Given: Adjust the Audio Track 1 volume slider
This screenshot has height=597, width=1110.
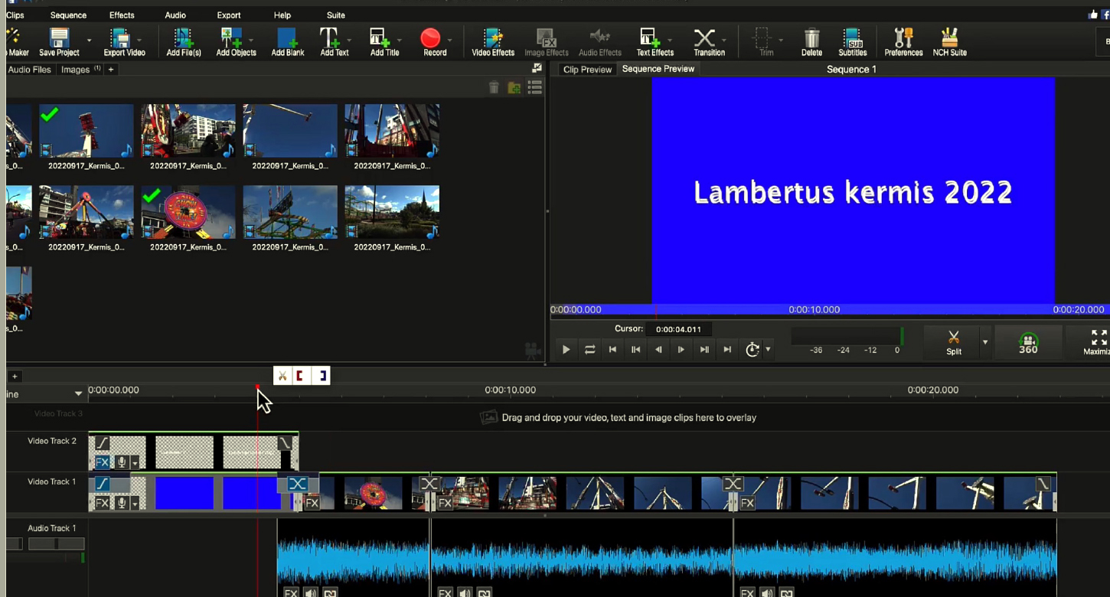Looking at the screenshot, I should pos(56,544).
